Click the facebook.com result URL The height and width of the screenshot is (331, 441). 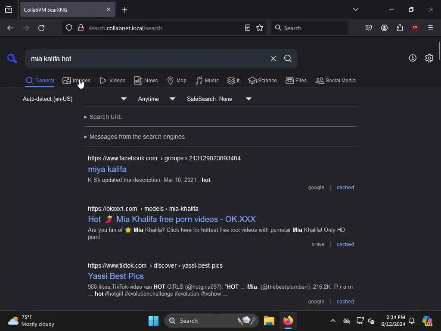coord(164,158)
